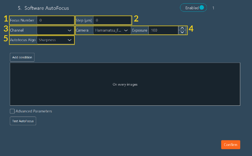The image size is (252, 156).
Task: Click the Autofocus Algo label
Action: [23, 40]
